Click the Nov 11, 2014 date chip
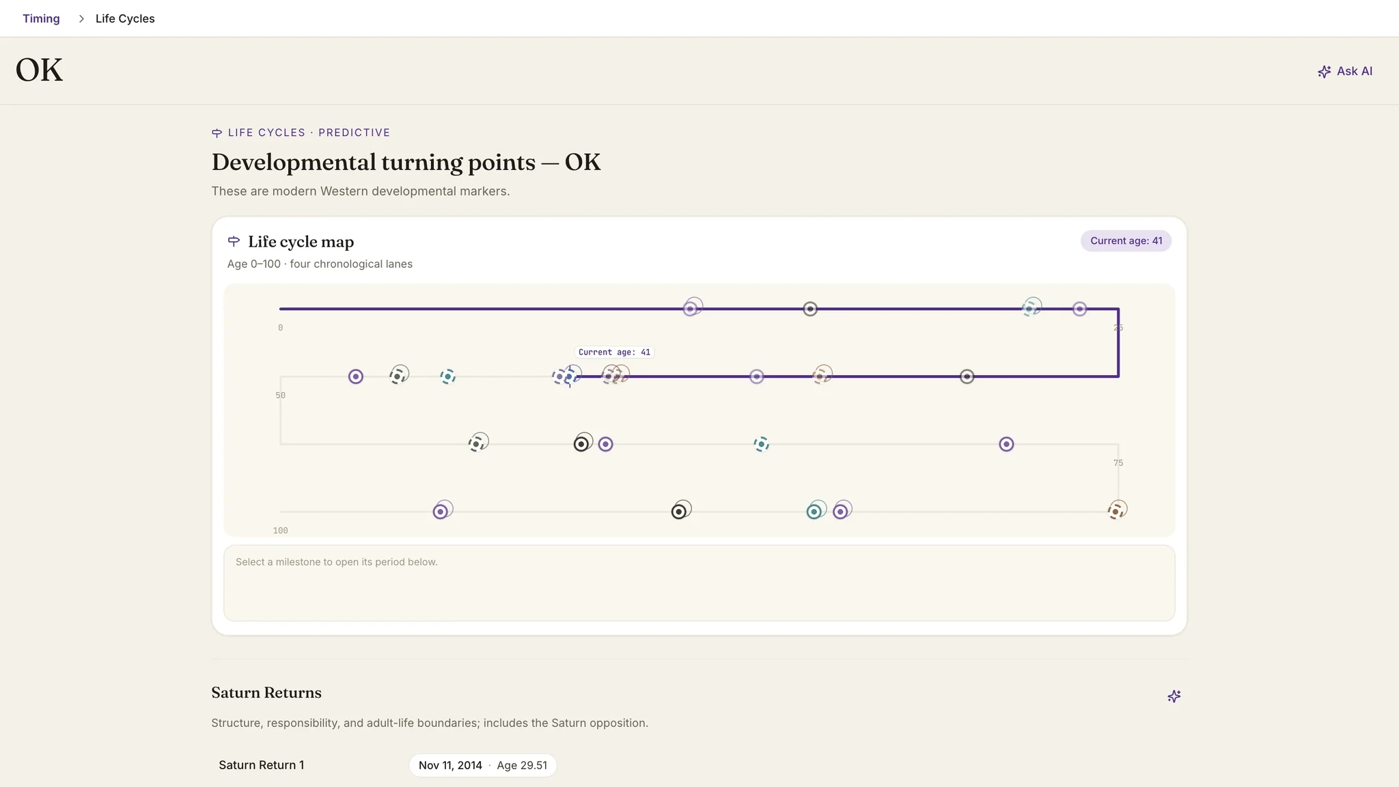This screenshot has height=787, width=1399. click(x=450, y=765)
